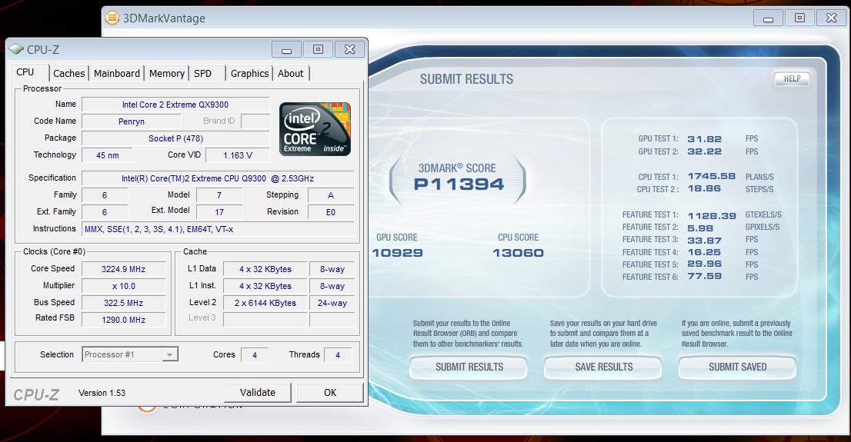Close the CPU-Z window
Screen dimensions: 851x442
(349, 50)
